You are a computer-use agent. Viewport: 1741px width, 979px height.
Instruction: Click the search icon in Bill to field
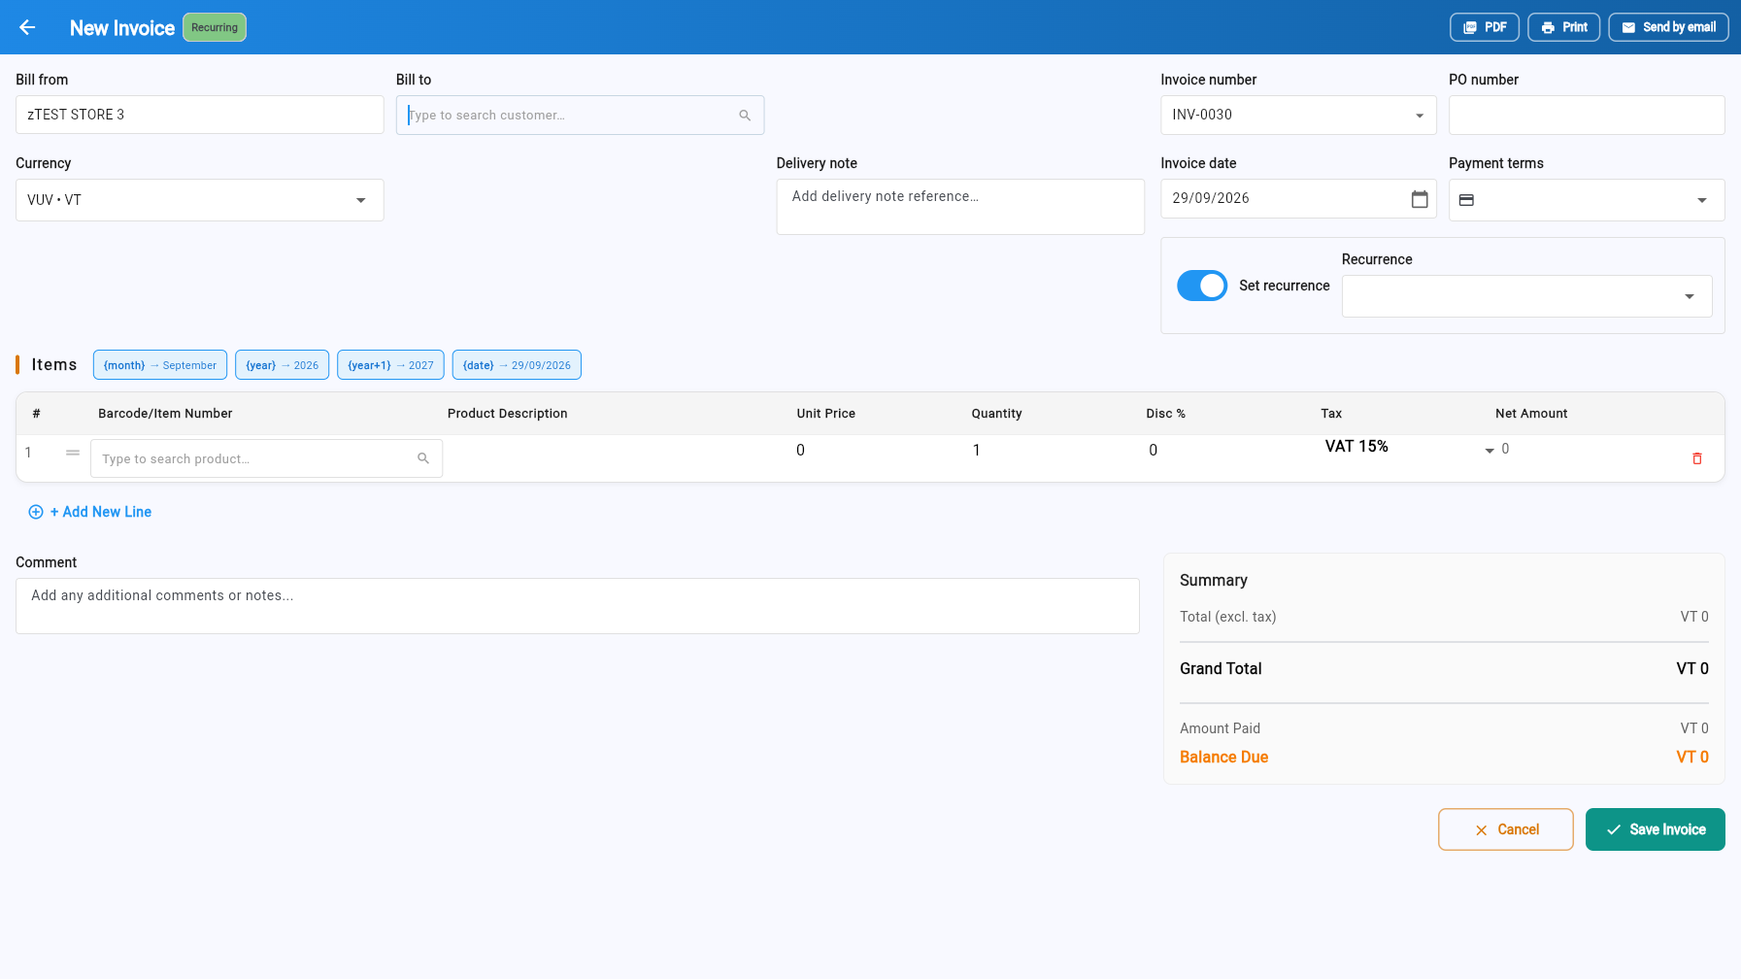coord(745,116)
